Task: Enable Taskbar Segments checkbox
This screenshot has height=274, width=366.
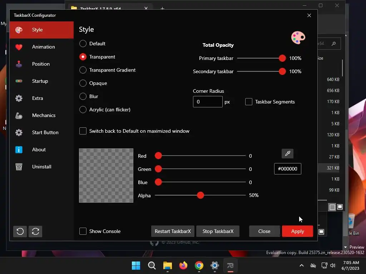Action: pyautogui.click(x=249, y=102)
